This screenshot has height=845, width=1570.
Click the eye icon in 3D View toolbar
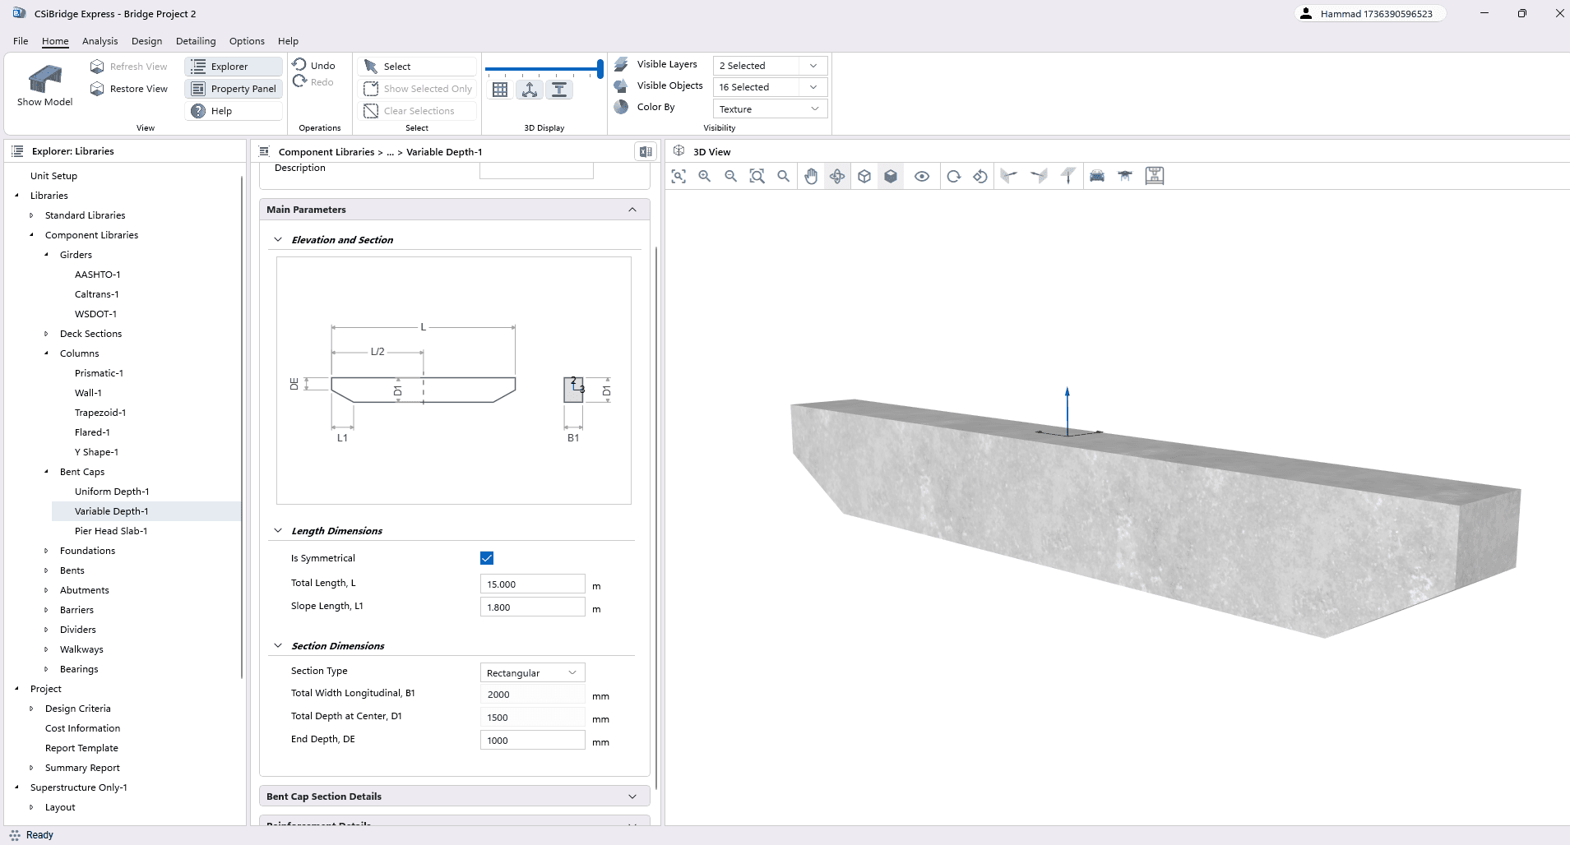(x=922, y=176)
